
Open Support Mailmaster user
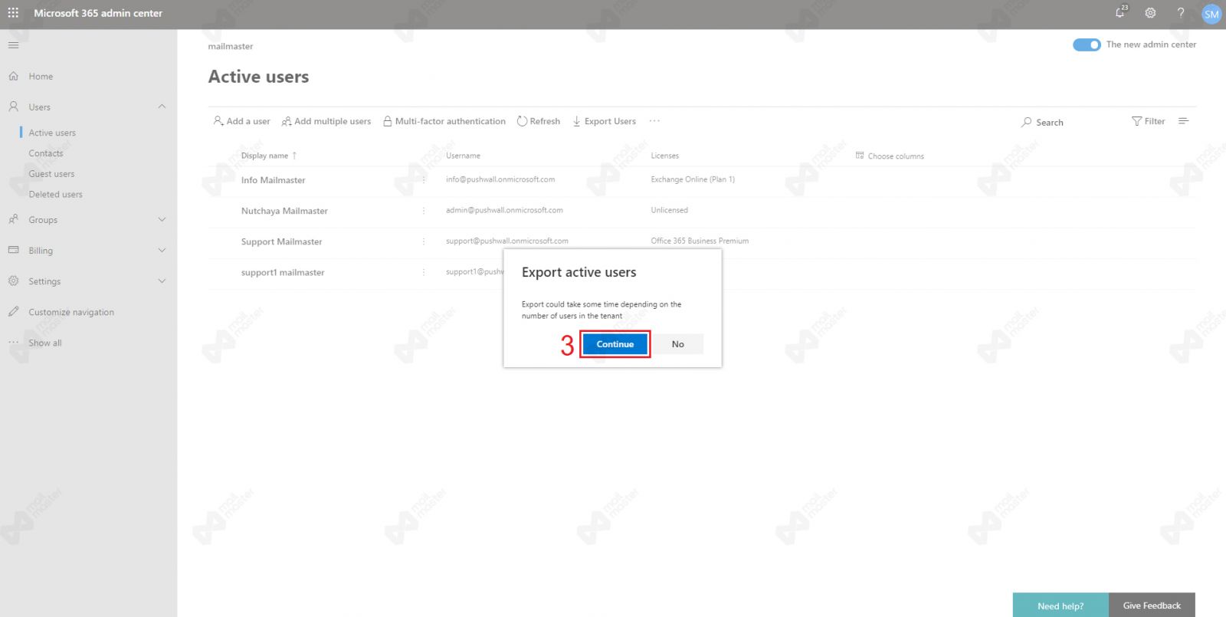click(x=281, y=241)
